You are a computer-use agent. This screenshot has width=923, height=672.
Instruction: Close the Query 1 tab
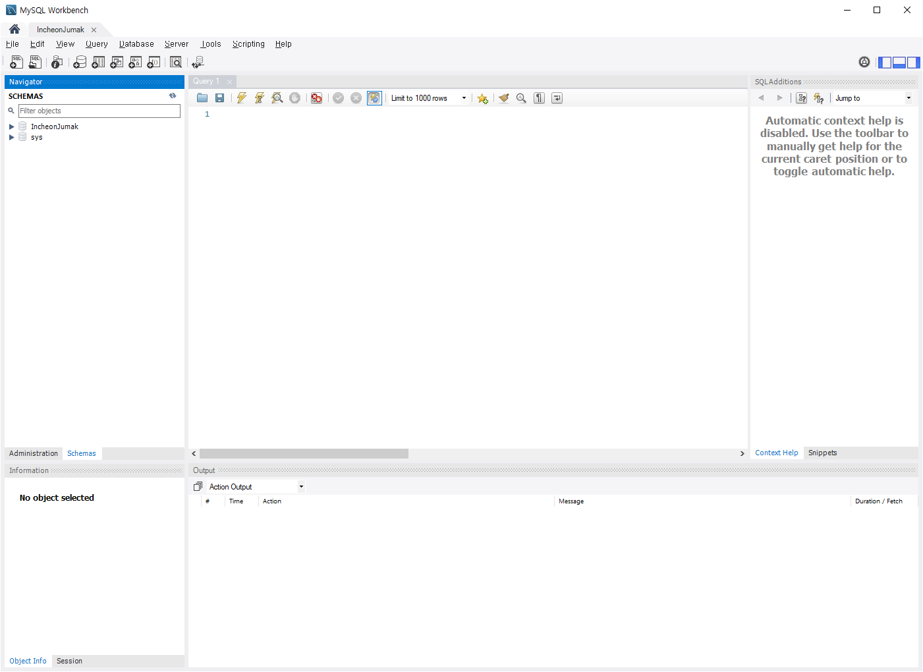(229, 82)
